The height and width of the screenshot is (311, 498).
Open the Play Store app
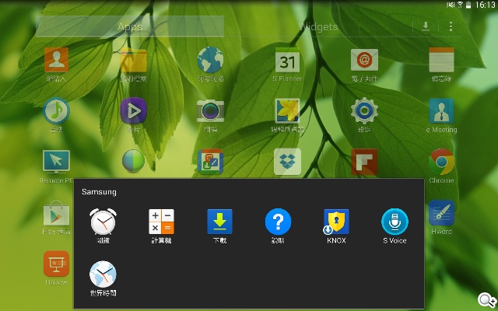(x=56, y=213)
